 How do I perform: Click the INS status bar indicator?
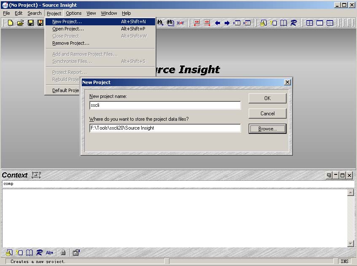click(x=344, y=261)
